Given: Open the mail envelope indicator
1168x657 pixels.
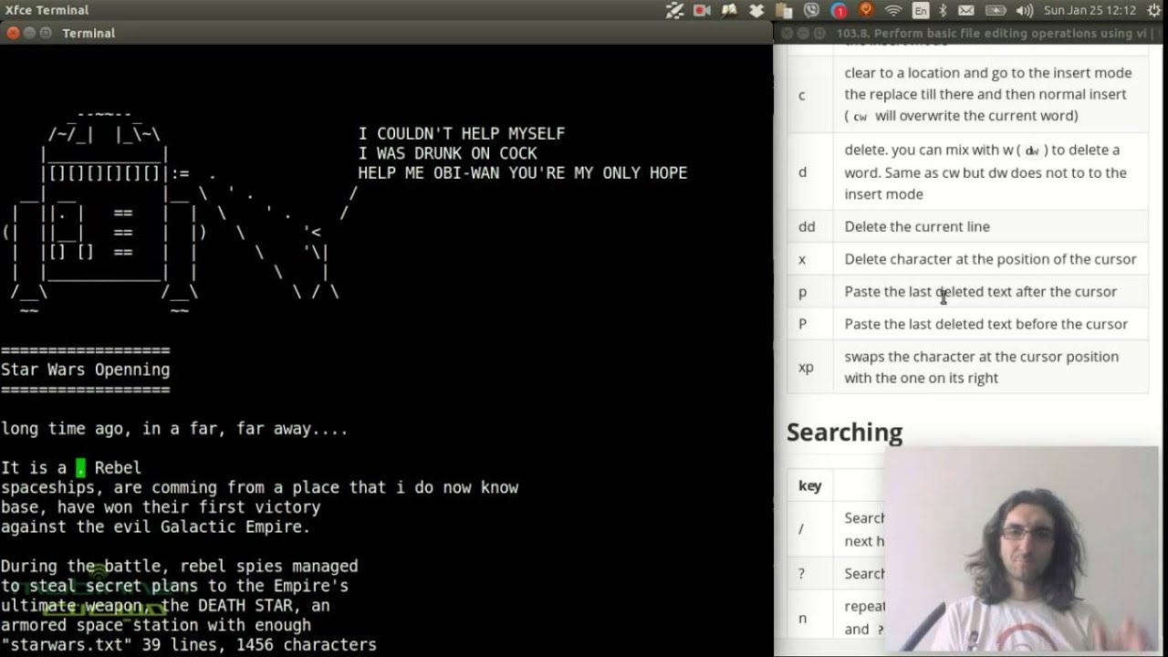Looking at the screenshot, I should (x=966, y=11).
